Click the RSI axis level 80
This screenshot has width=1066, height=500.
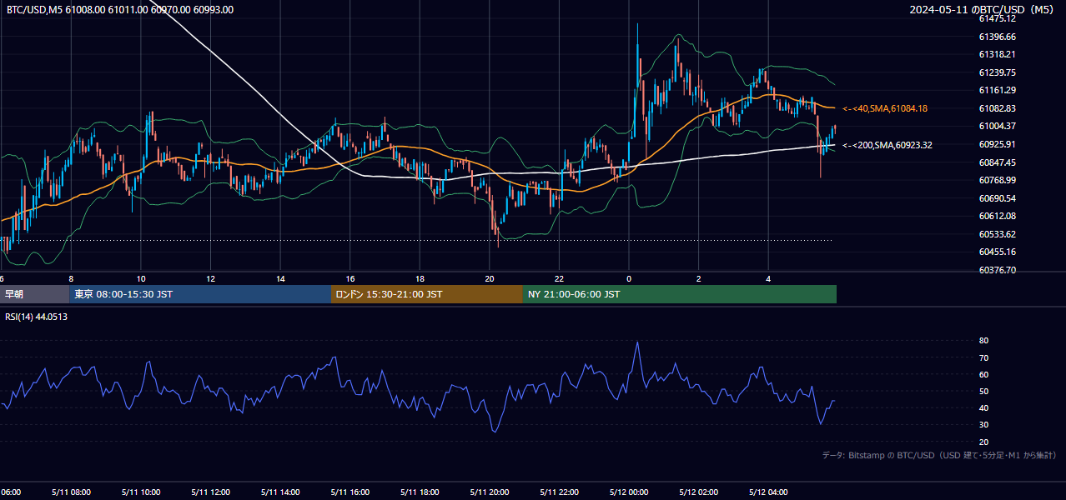983,341
